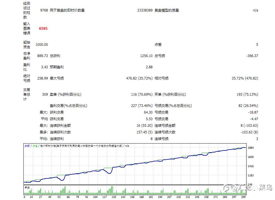Click the 130 tick on chart x-axis

(x=114, y=197)
